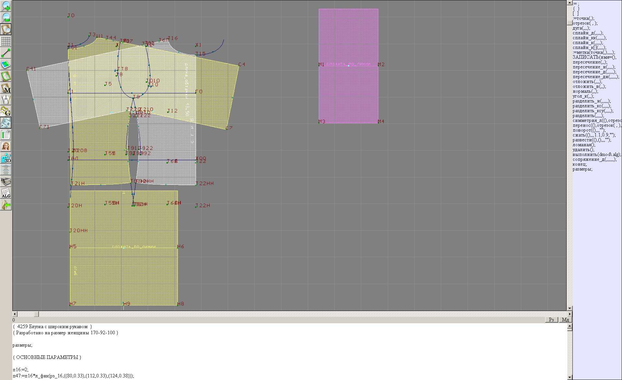Click the pattern grading G icon

tap(6, 111)
